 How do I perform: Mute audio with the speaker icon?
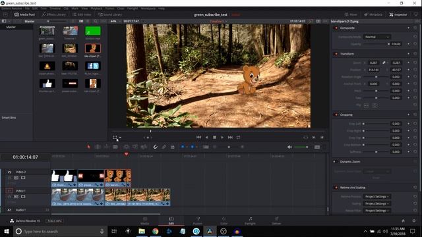[x=289, y=147]
